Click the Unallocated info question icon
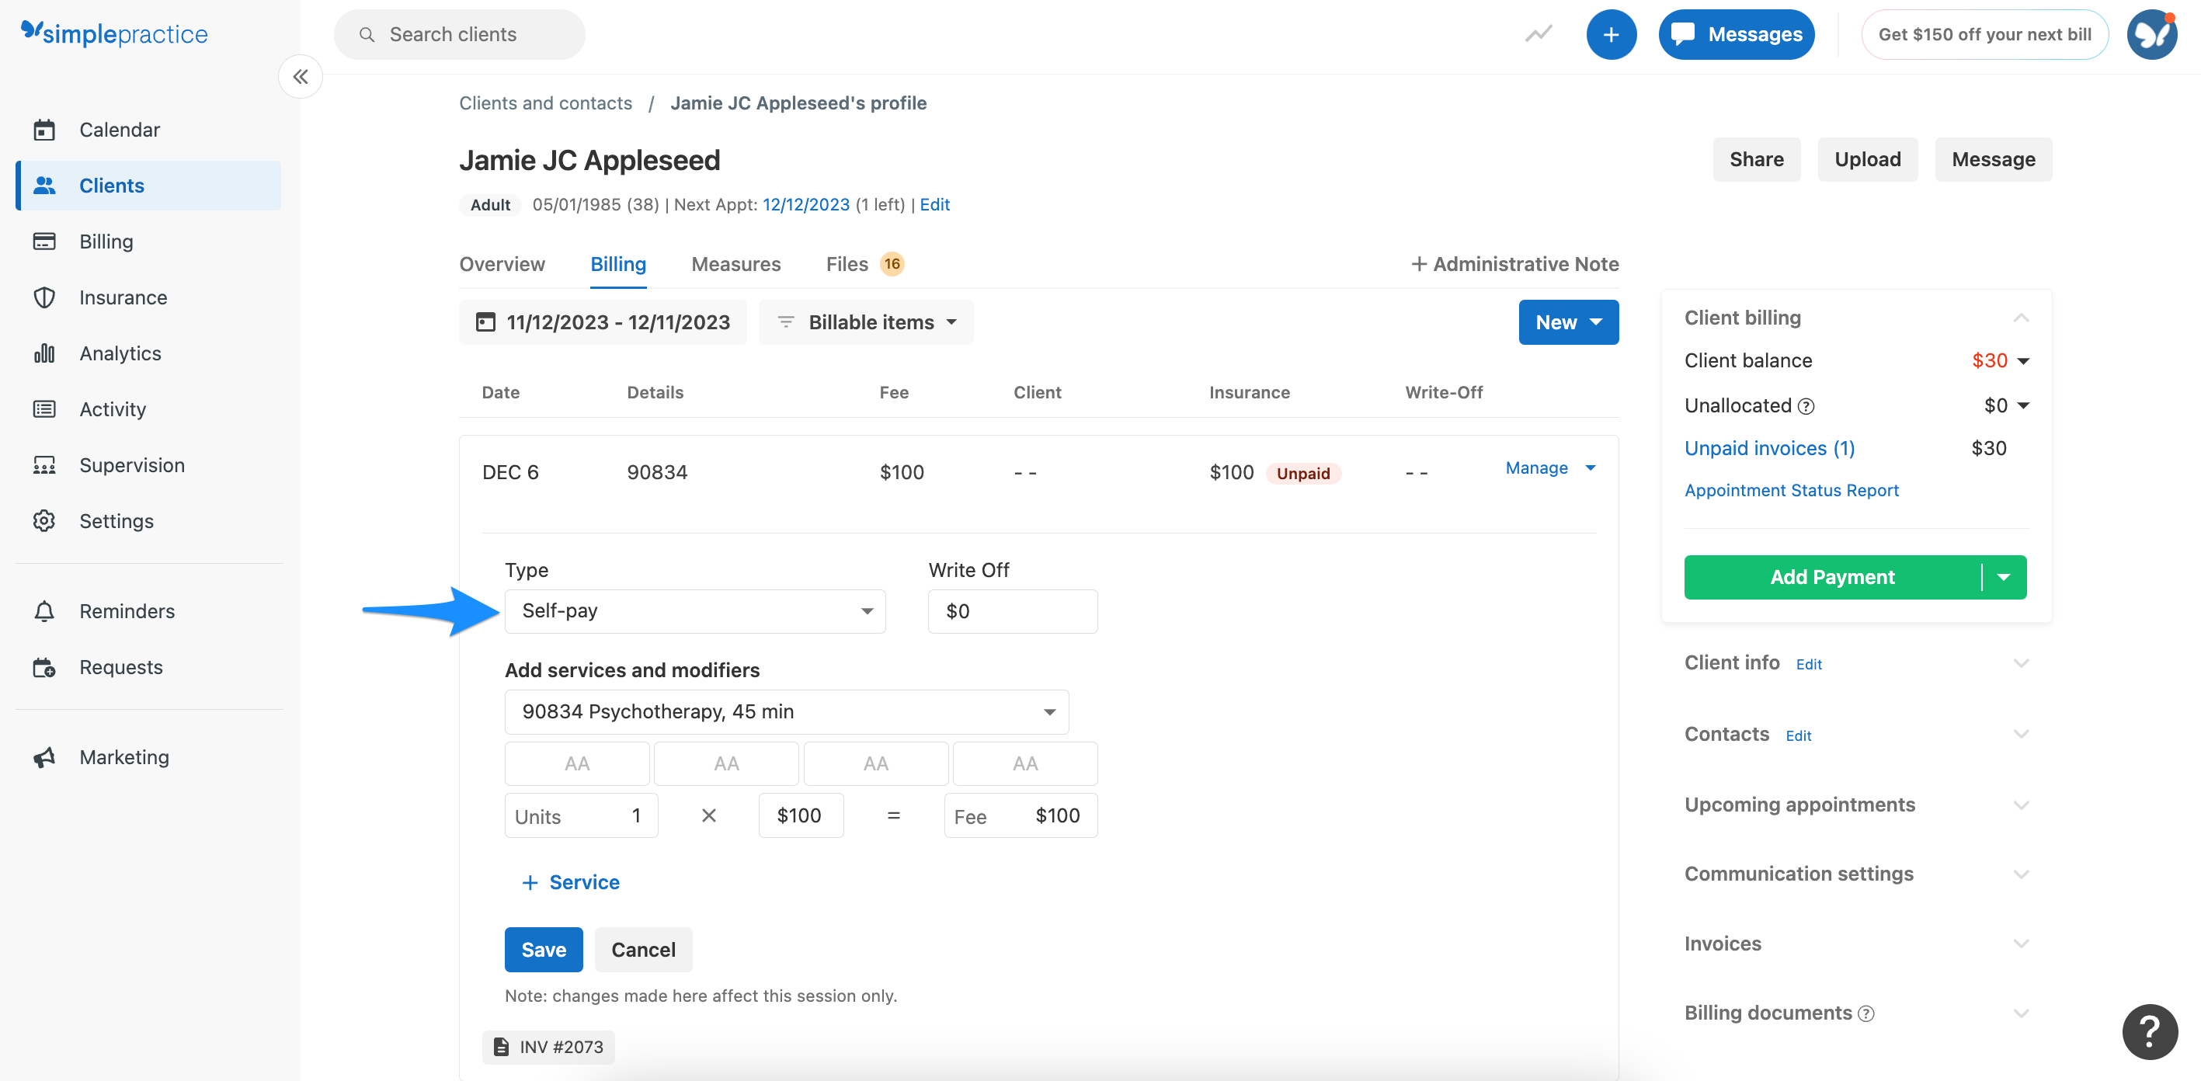 coord(1806,406)
